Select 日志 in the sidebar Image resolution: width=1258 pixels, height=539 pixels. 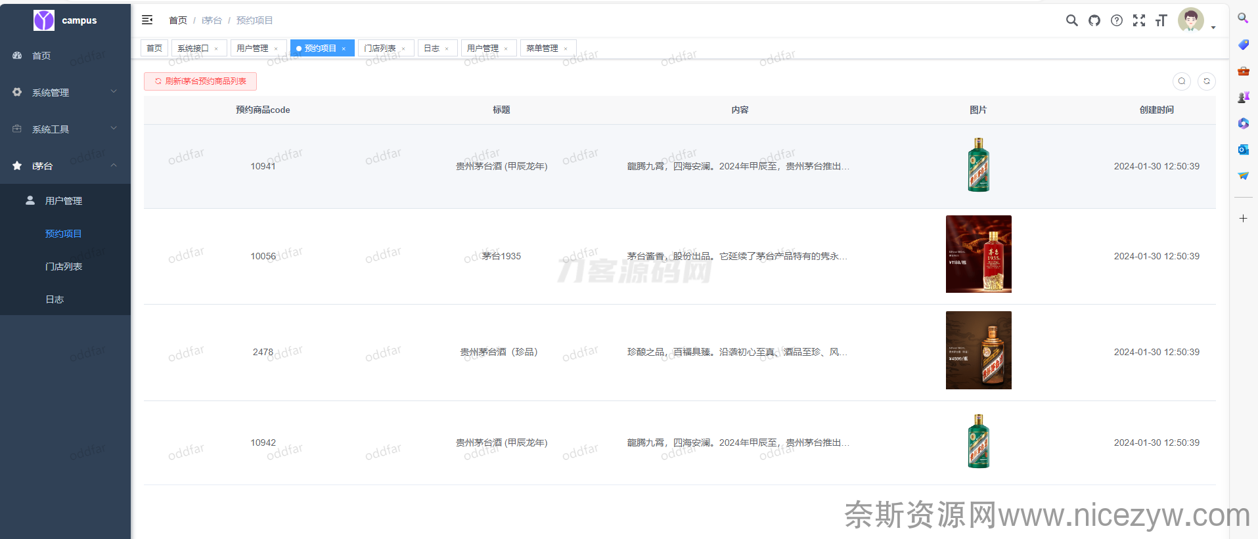tap(65, 299)
